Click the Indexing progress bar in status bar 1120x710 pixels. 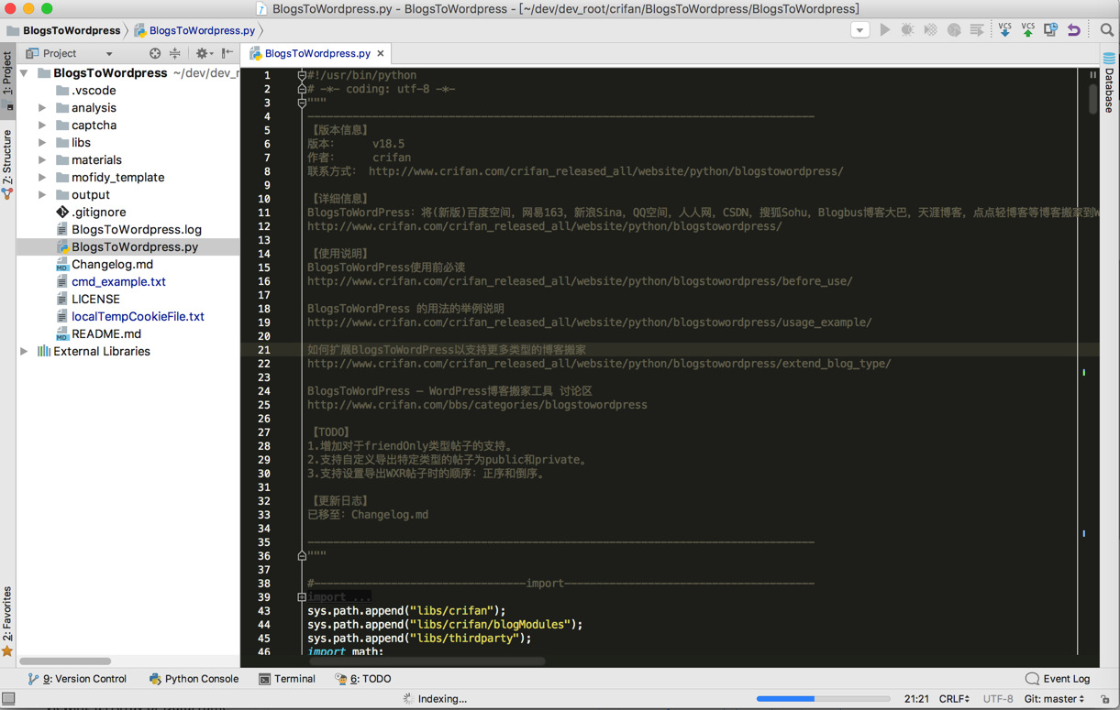[x=824, y=699]
